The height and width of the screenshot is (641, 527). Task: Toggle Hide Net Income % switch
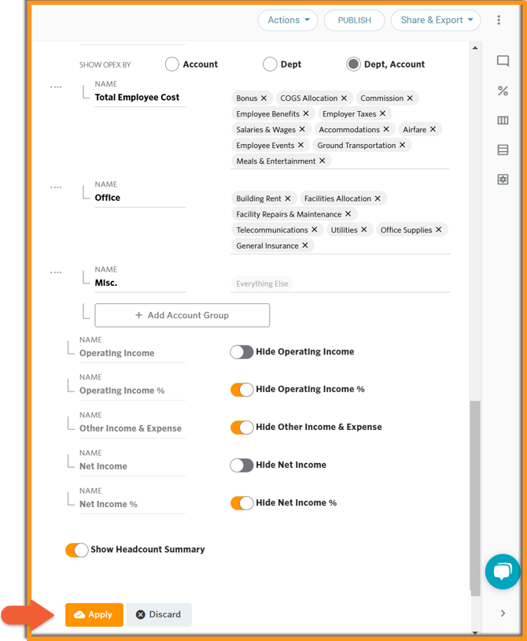(241, 503)
